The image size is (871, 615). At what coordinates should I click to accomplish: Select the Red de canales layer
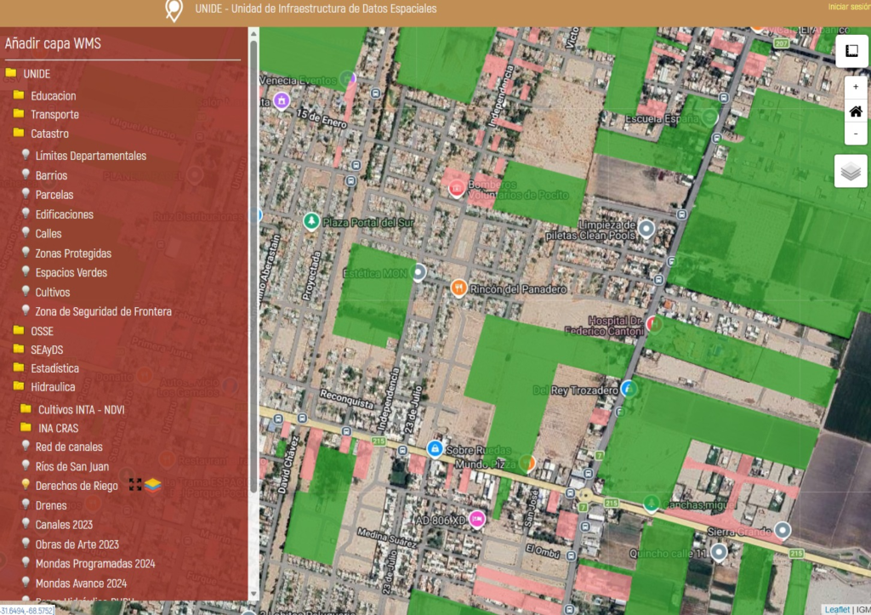tap(69, 447)
